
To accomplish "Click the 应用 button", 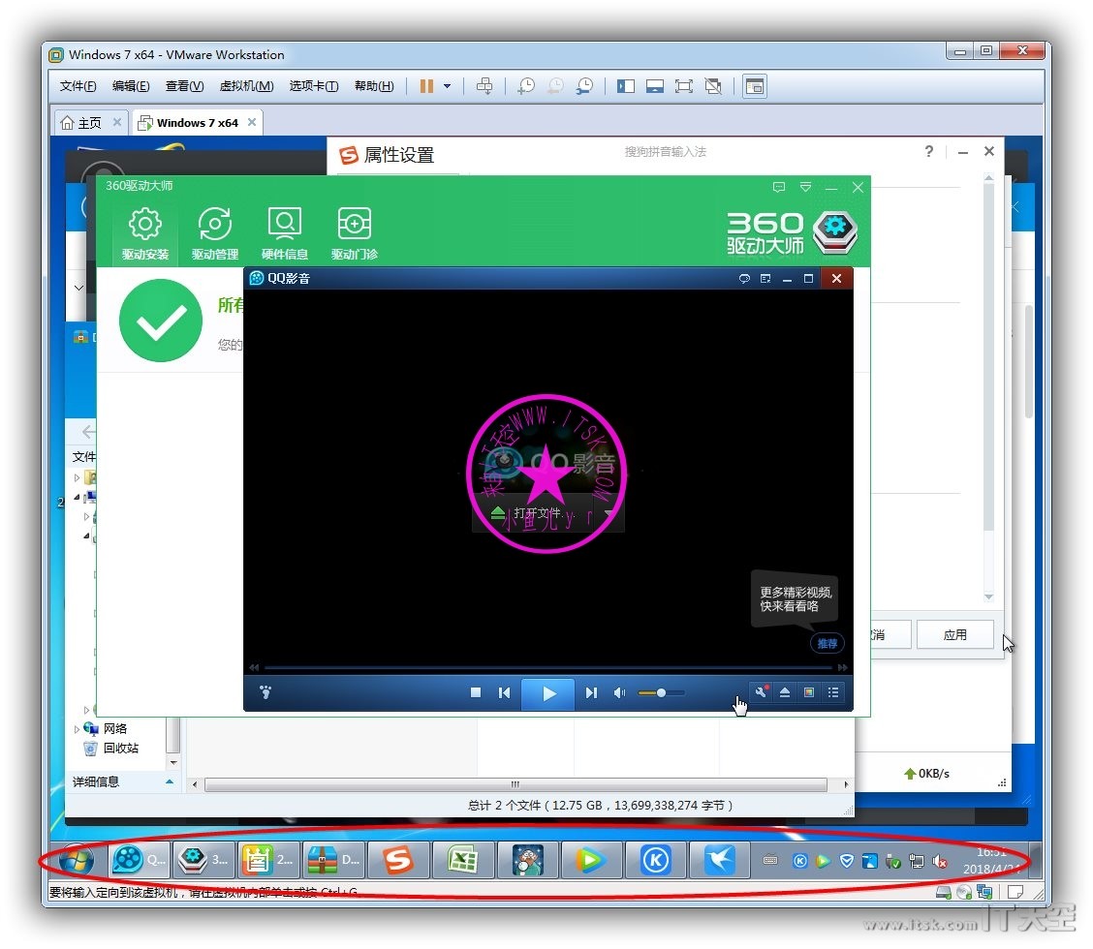I will (954, 635).
